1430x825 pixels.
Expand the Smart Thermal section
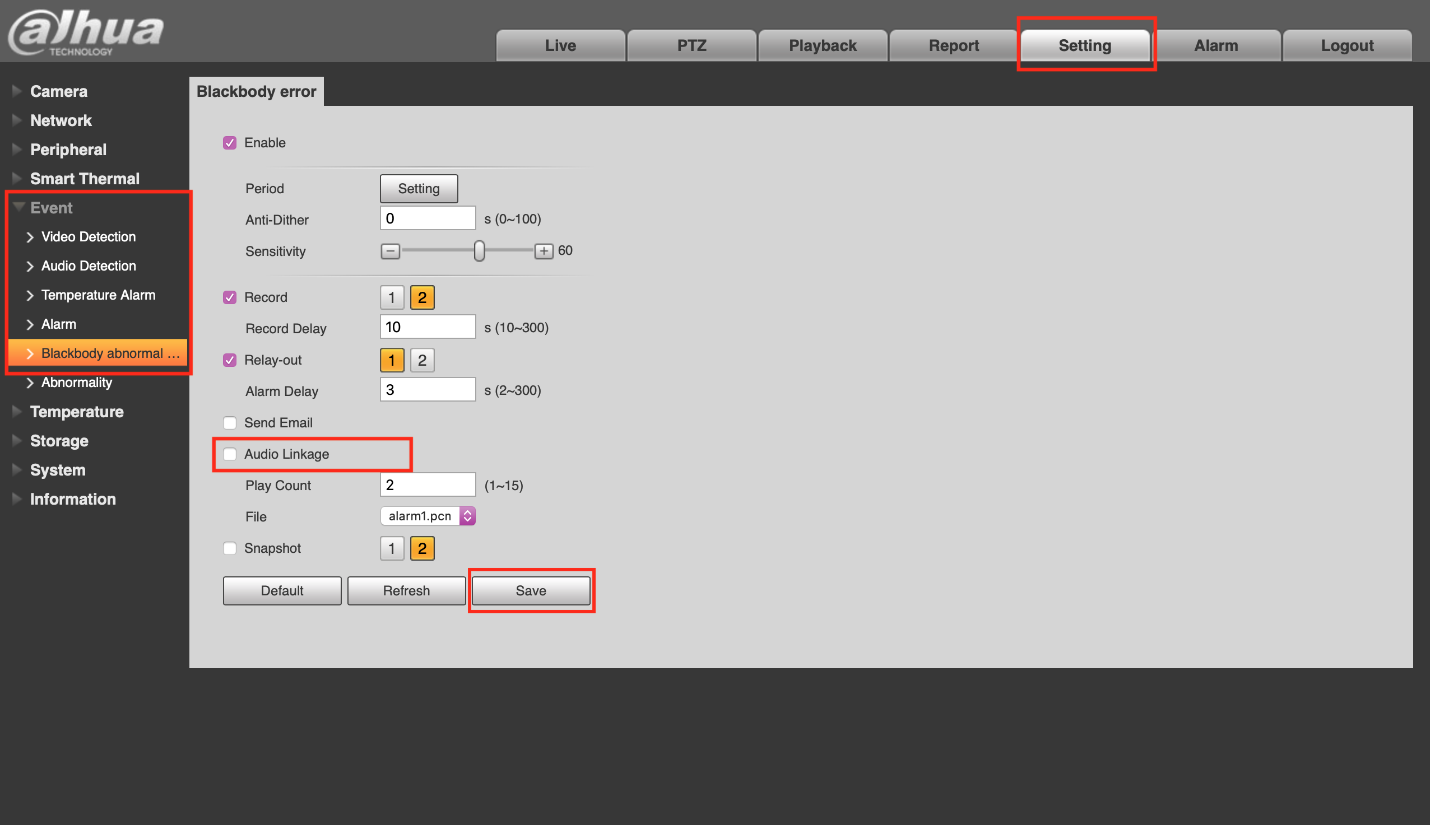[x=85, y=179]
